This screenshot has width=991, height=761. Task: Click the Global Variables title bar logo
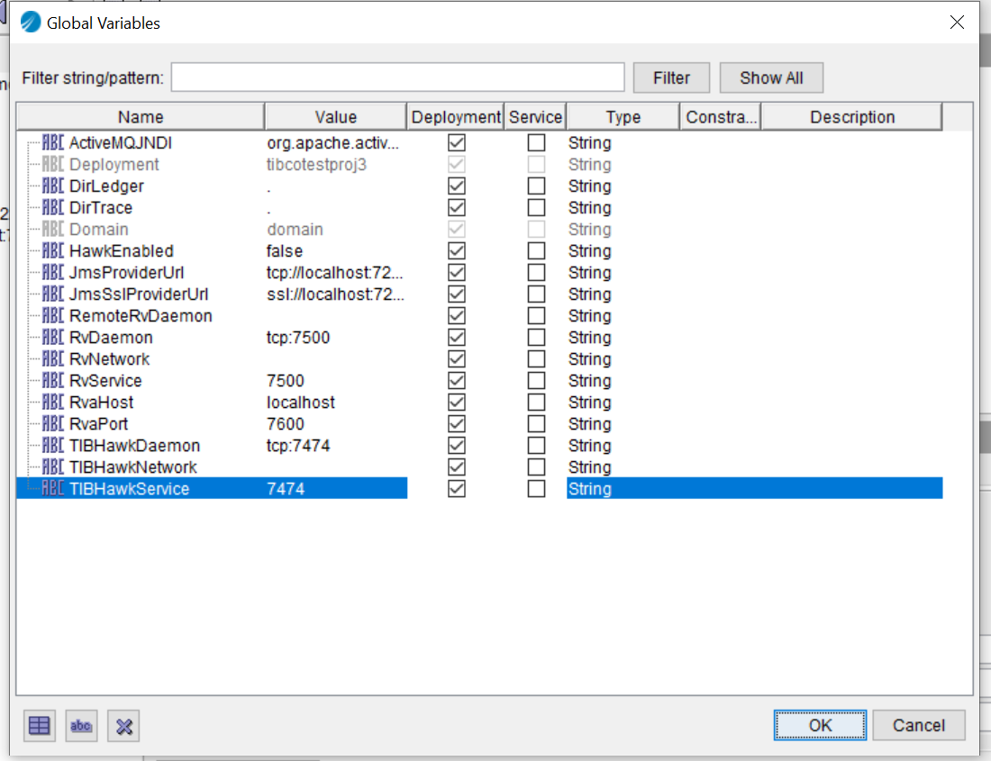pos(31,23)
